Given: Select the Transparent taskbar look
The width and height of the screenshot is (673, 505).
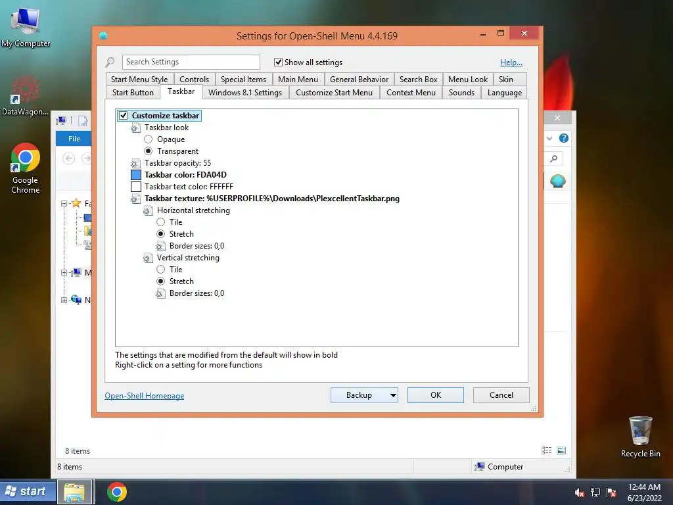Looking at the screenshot, I should (148, 151).
